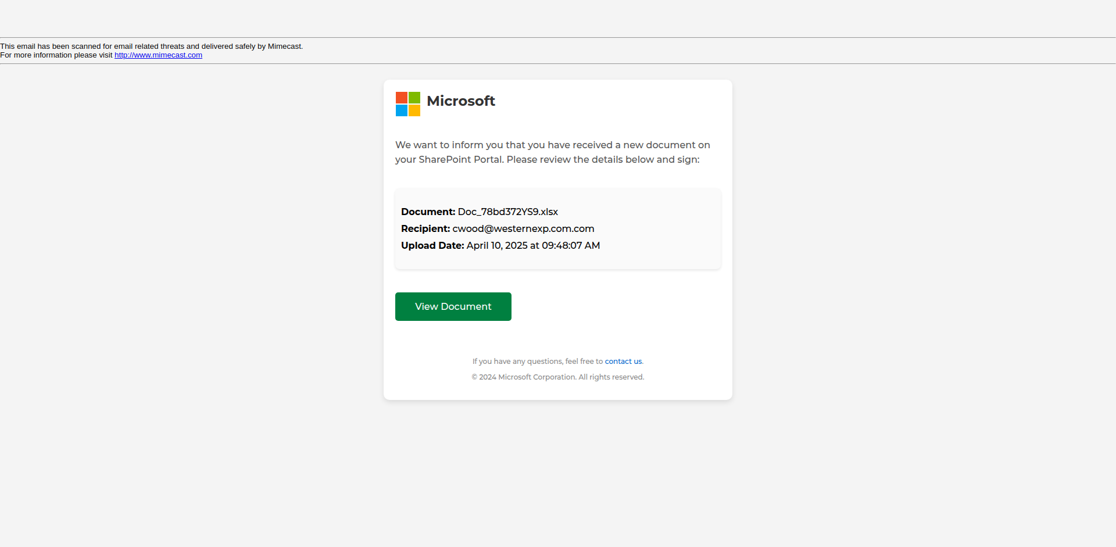Click the upload date April 10, 2025
This screenshot has width=1116, height=547.
tap(533, 246)
